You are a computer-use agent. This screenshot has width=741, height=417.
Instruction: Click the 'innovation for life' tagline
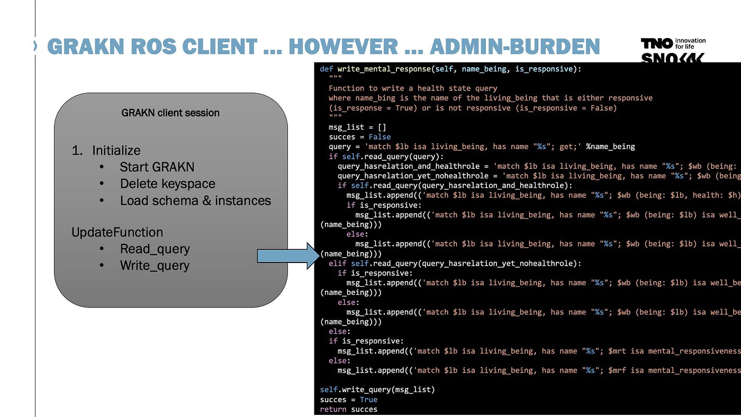[x=691, y=43]
